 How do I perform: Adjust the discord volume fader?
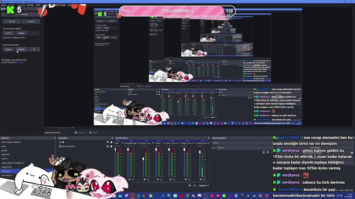156,149
